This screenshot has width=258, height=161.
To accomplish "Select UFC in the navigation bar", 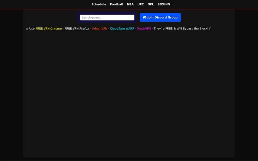I will tap(140, 4).
